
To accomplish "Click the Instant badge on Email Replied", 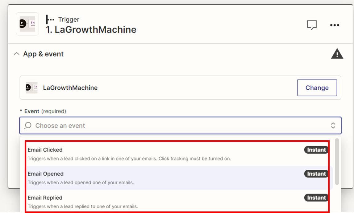I will (316, 198).
